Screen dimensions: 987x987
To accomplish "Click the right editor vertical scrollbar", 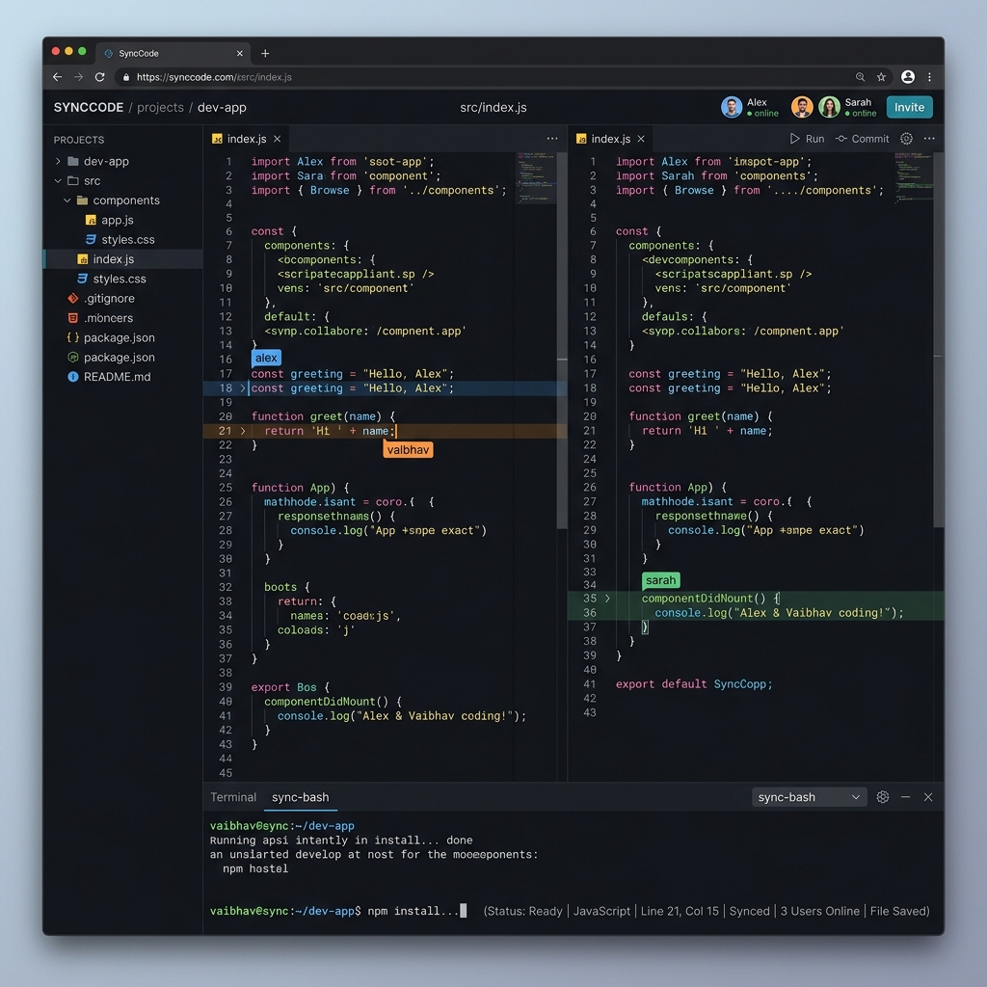I will coord(939,340).
